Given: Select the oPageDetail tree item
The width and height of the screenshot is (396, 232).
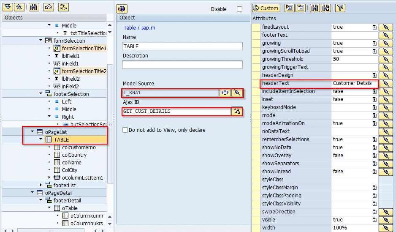Looking at the screenshot, I should click(59, 193).
